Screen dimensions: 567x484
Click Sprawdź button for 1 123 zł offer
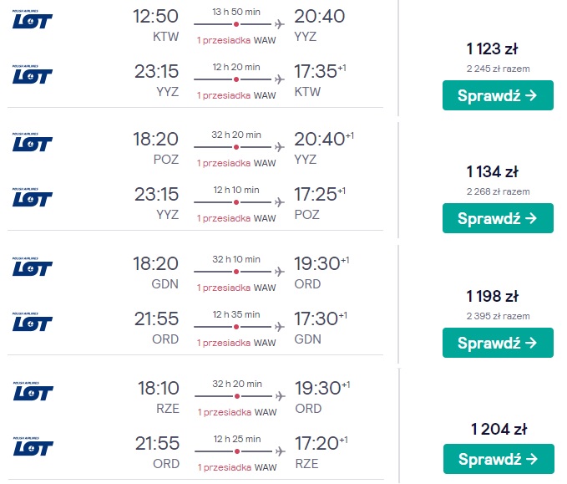498,95
